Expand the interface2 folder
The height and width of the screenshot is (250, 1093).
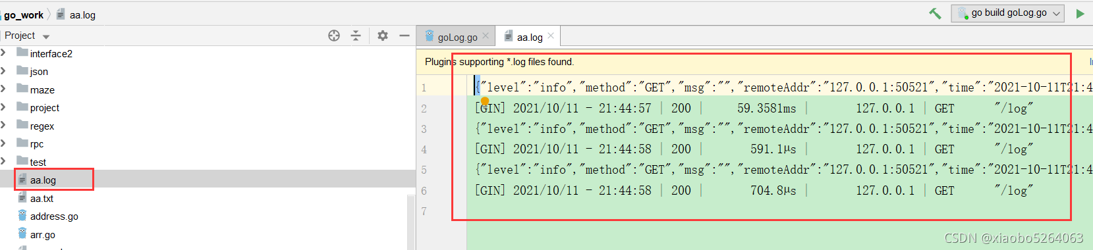point(3,53)
